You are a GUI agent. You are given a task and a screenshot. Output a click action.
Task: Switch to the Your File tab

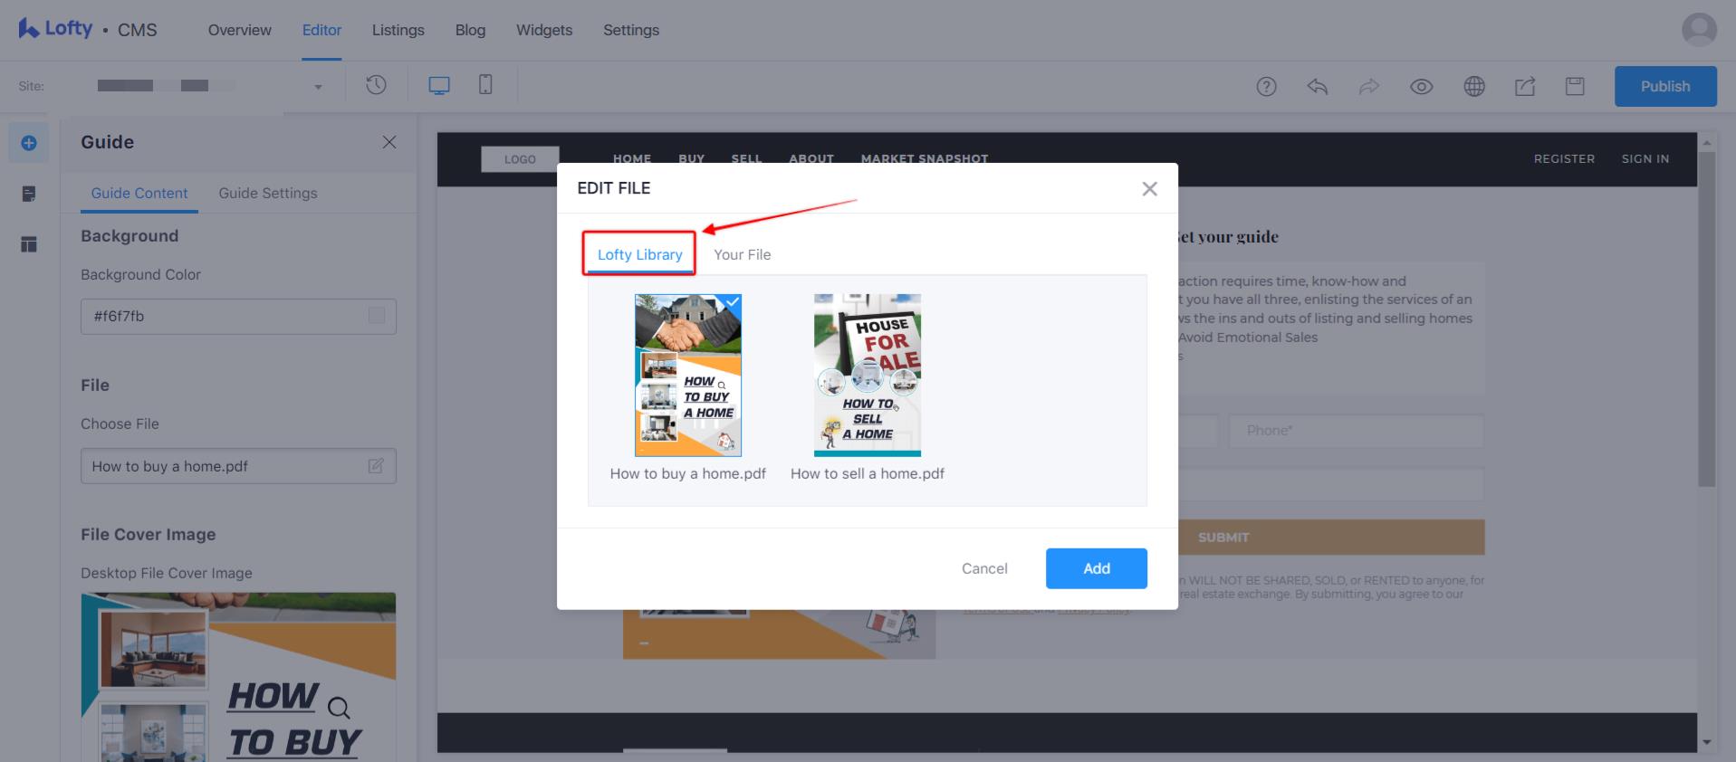click(742, 254)
